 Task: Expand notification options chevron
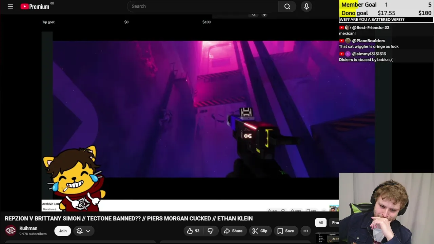pyautogui.click(x=88, y=231)
